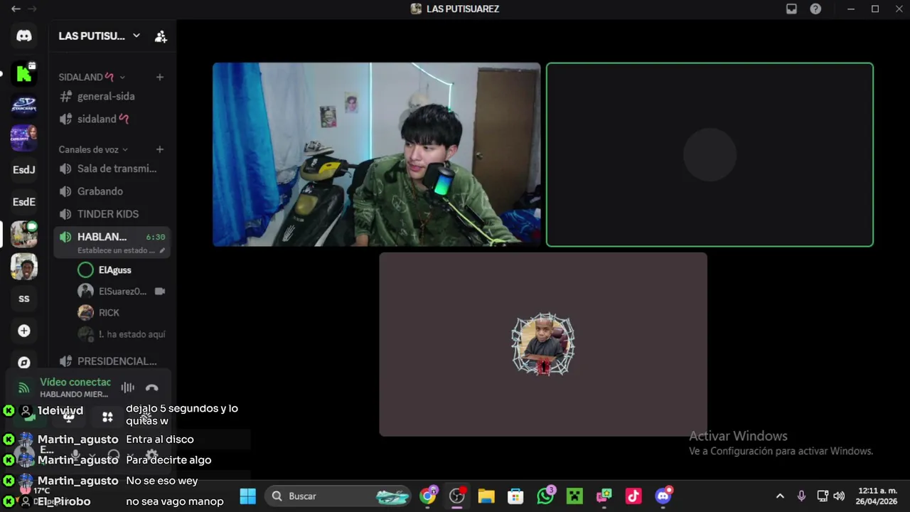Open the volume control in system tray
The width and height of the screenshot is (910, 512).
click(839, 496)
